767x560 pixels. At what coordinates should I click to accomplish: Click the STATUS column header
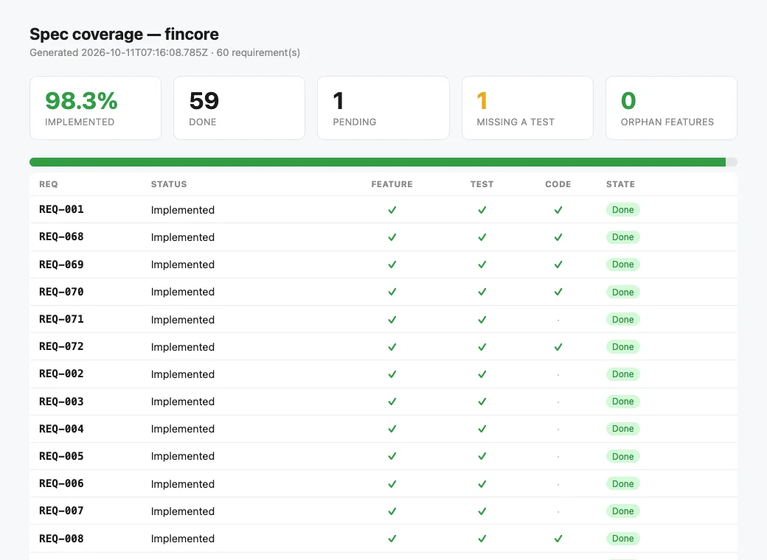169,184
